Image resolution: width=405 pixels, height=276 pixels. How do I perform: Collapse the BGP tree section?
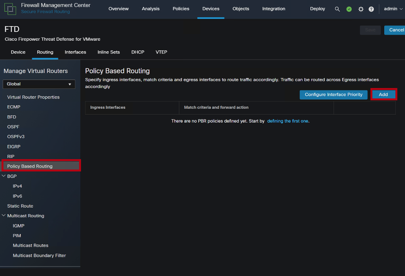coord(3,176)
